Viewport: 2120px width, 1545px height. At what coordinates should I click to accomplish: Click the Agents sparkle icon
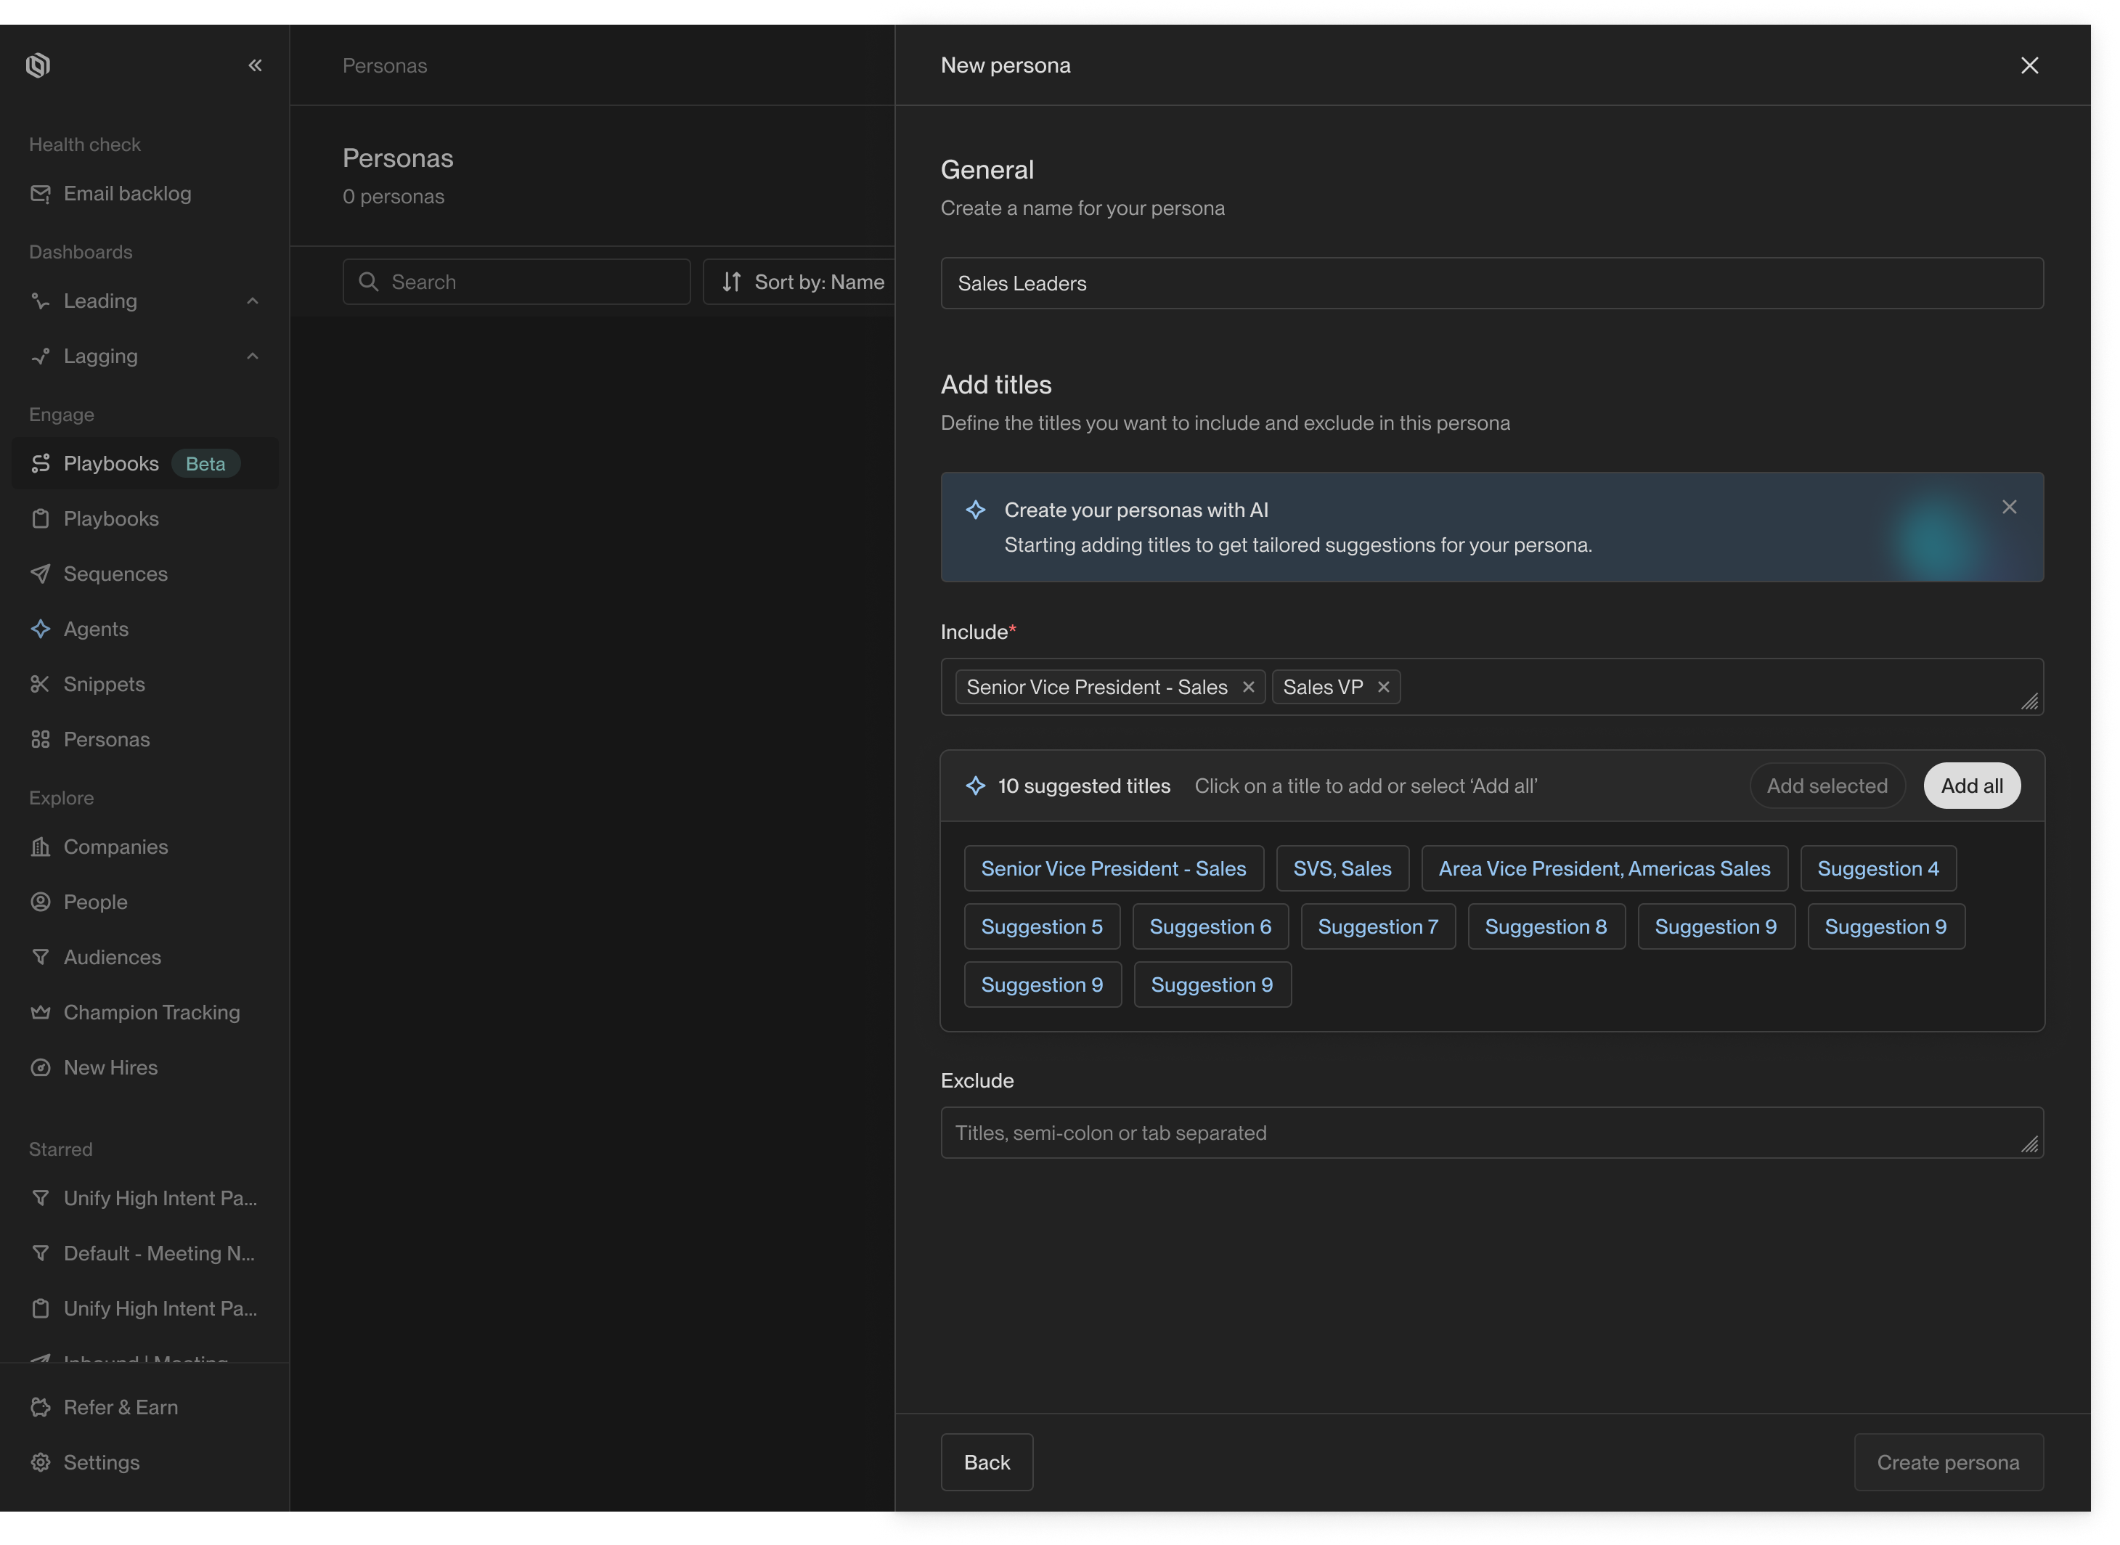click(x=40, y=629)
